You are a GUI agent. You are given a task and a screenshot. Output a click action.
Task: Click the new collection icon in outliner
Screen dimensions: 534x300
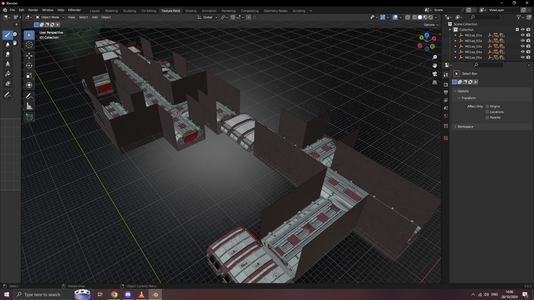[529, 17]
